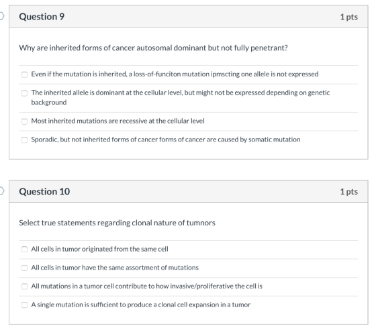Click the 'Why are inherited forms of cancer' question text

coord(153,48)
